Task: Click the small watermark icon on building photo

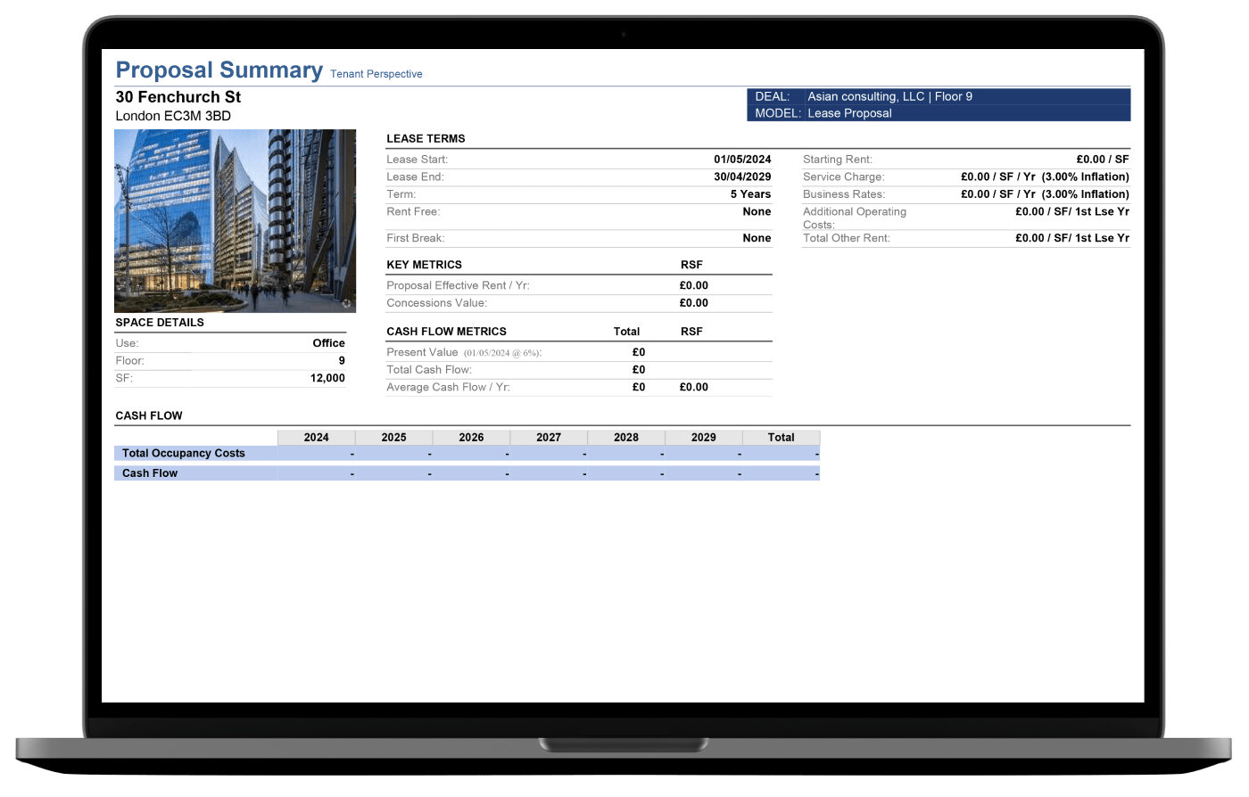Action: [x=346, y=303]
